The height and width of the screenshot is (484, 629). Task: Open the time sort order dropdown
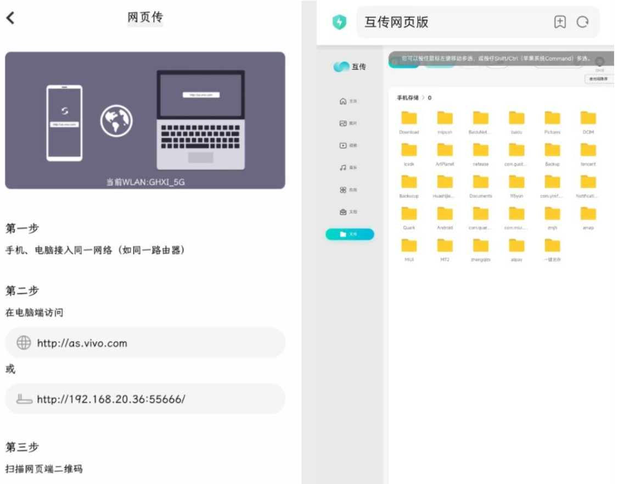tap(598, 79)
